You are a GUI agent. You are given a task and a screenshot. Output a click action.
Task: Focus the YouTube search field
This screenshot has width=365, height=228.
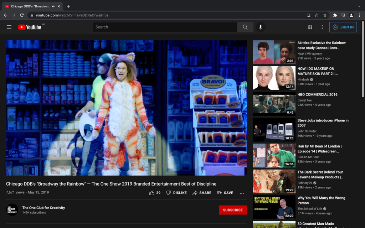coord(165,27)
